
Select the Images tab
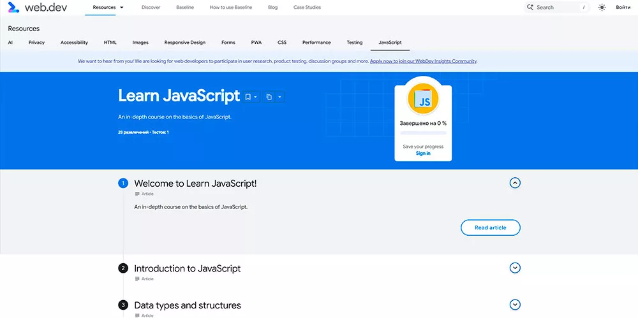click(140, 42)
